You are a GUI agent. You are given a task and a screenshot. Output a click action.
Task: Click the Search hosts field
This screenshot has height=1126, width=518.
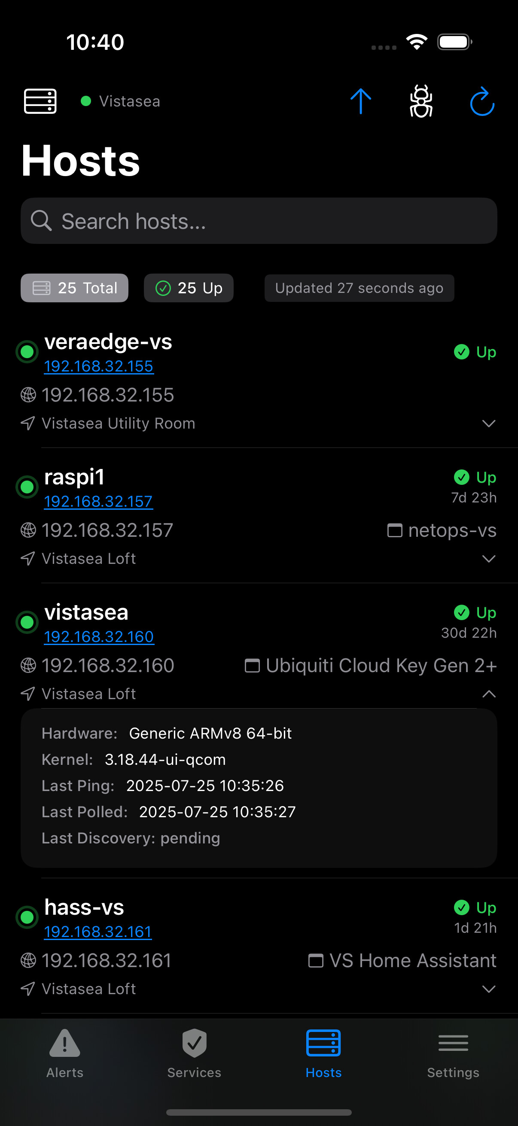coord(259,221)
